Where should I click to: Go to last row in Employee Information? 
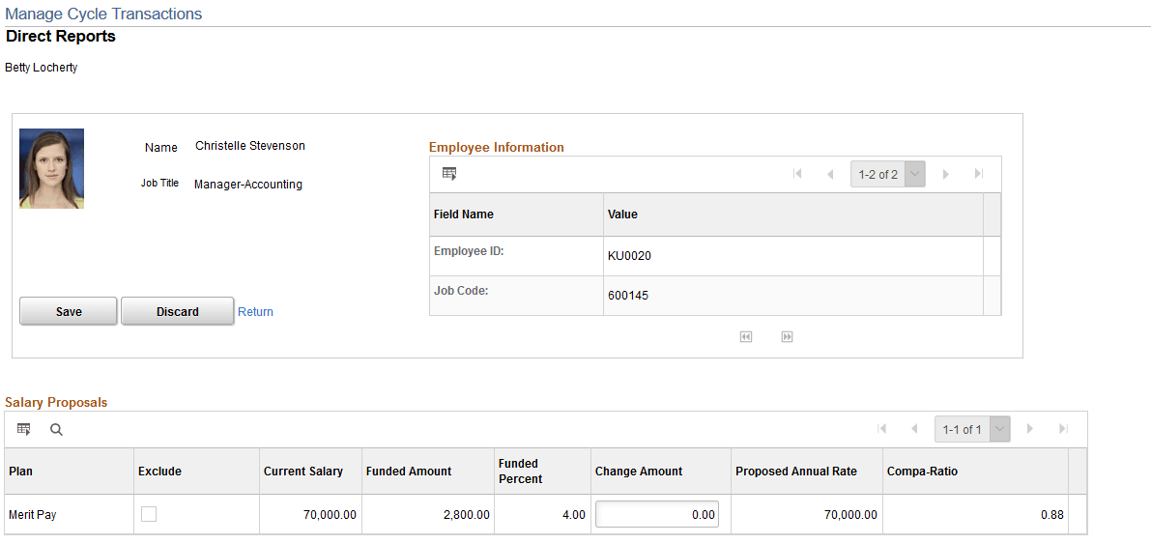click(x=979, y=174)
